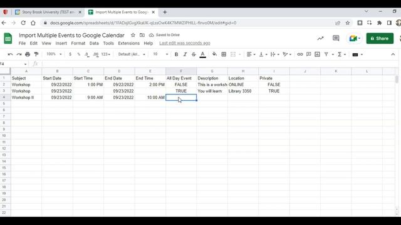Decrease decimal places icon
Screen dimensions: 401x225
pos(87,54)
